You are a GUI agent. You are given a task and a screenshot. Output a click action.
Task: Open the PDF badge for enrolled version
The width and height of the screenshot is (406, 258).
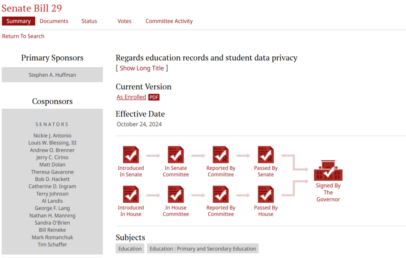point(154,97)
